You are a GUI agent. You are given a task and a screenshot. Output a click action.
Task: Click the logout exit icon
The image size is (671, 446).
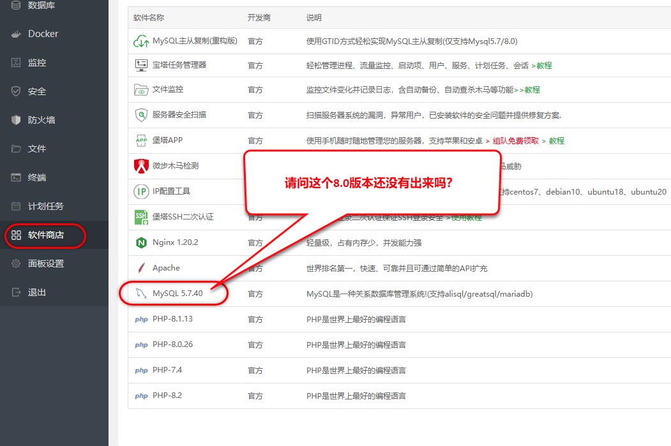click(x=16, y=292)
